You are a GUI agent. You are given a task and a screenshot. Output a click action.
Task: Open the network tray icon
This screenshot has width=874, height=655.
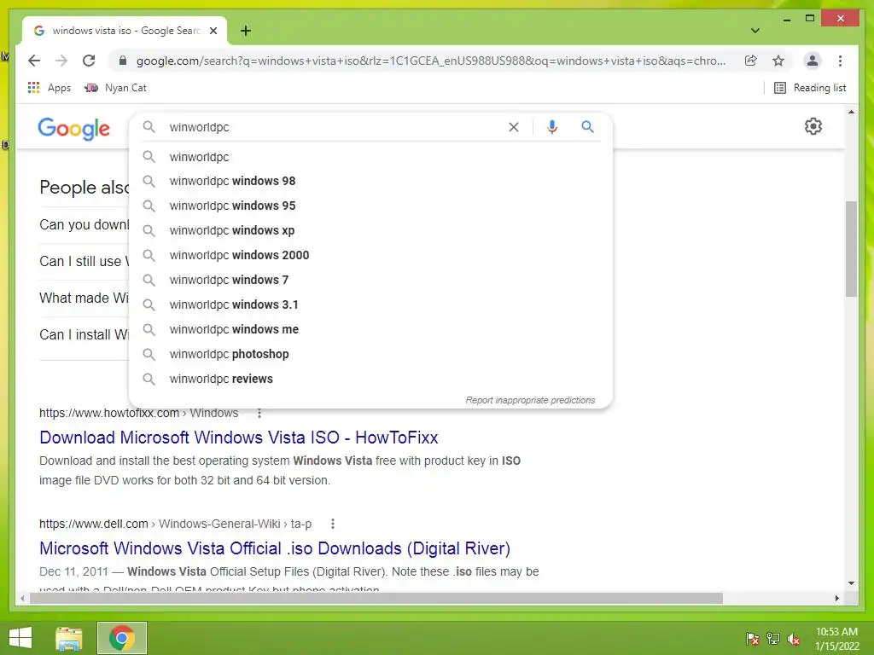pos(773,639)
